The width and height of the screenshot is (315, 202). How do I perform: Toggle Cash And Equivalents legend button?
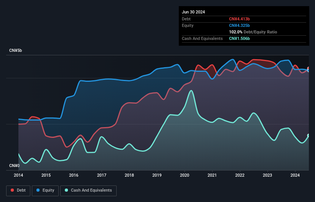pyautogui.click(x=88, y=190)
